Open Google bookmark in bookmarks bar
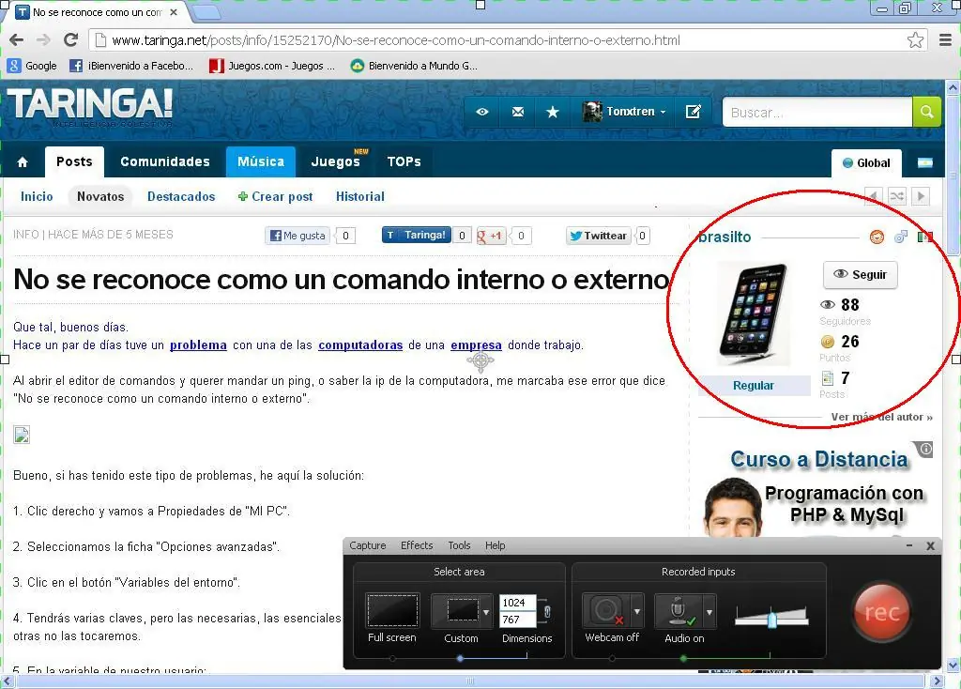Image resolution: width=961 pixels, height=689 pixels. coord(32,66)
